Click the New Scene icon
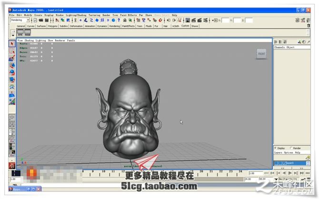319x199 pixels. (35, 20)
